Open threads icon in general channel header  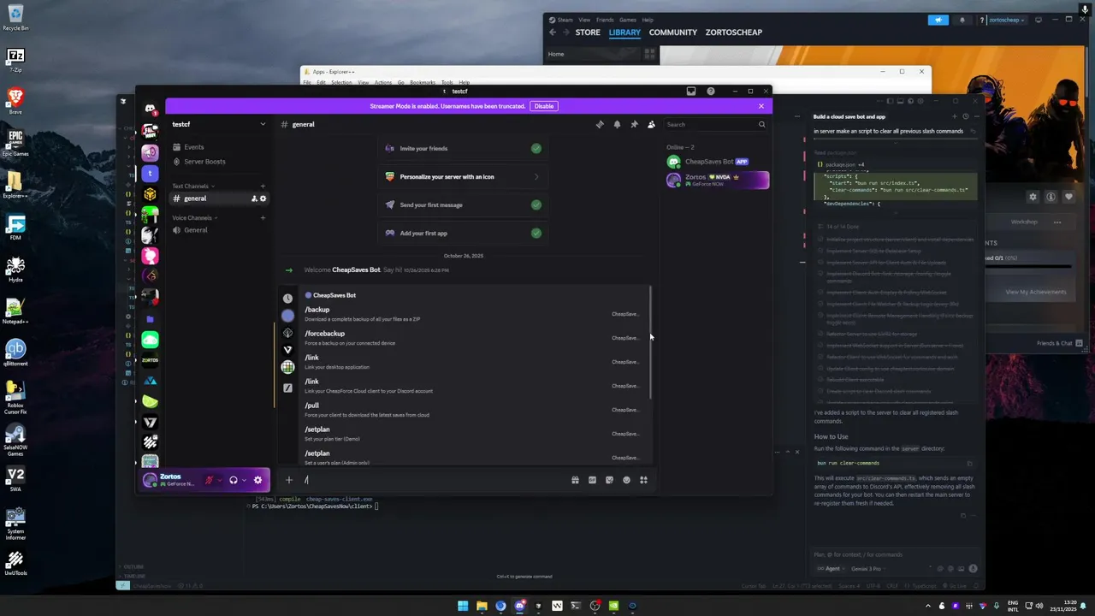(600, 124)
